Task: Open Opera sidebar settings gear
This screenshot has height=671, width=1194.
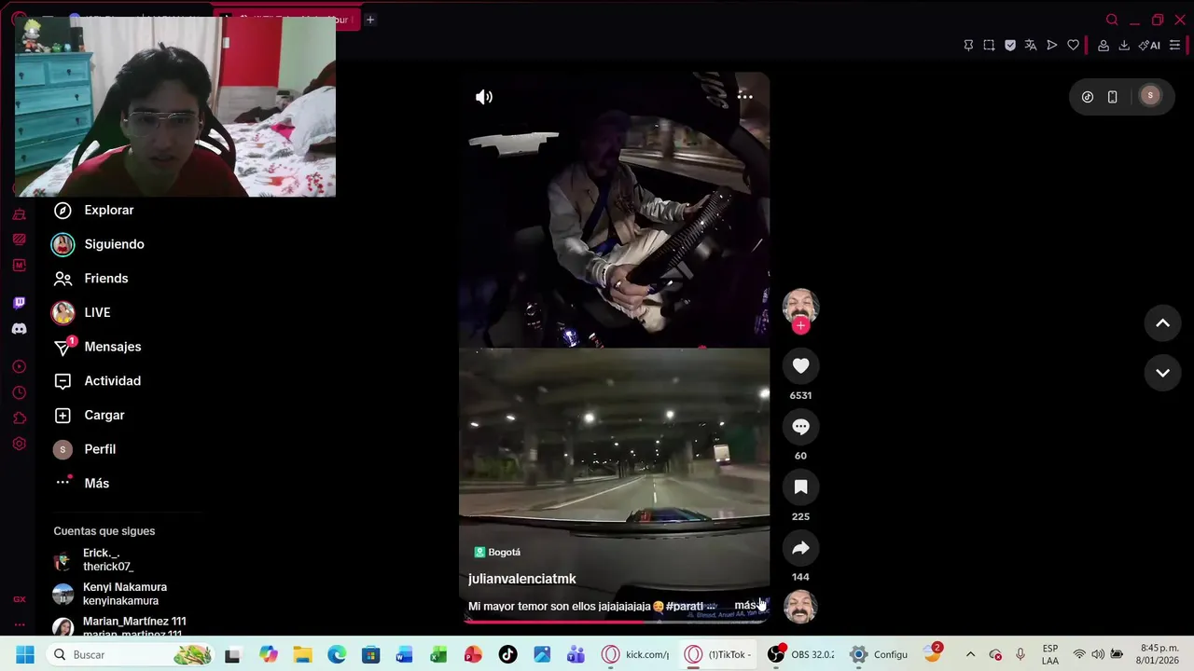Action: pyautogui.click(x=19, y=444)
